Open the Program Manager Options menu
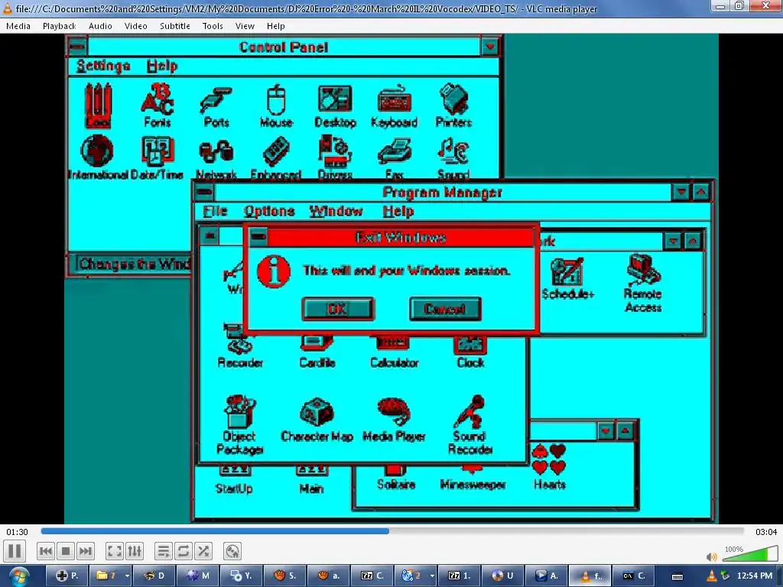783x587 pixels. [269, 211]
